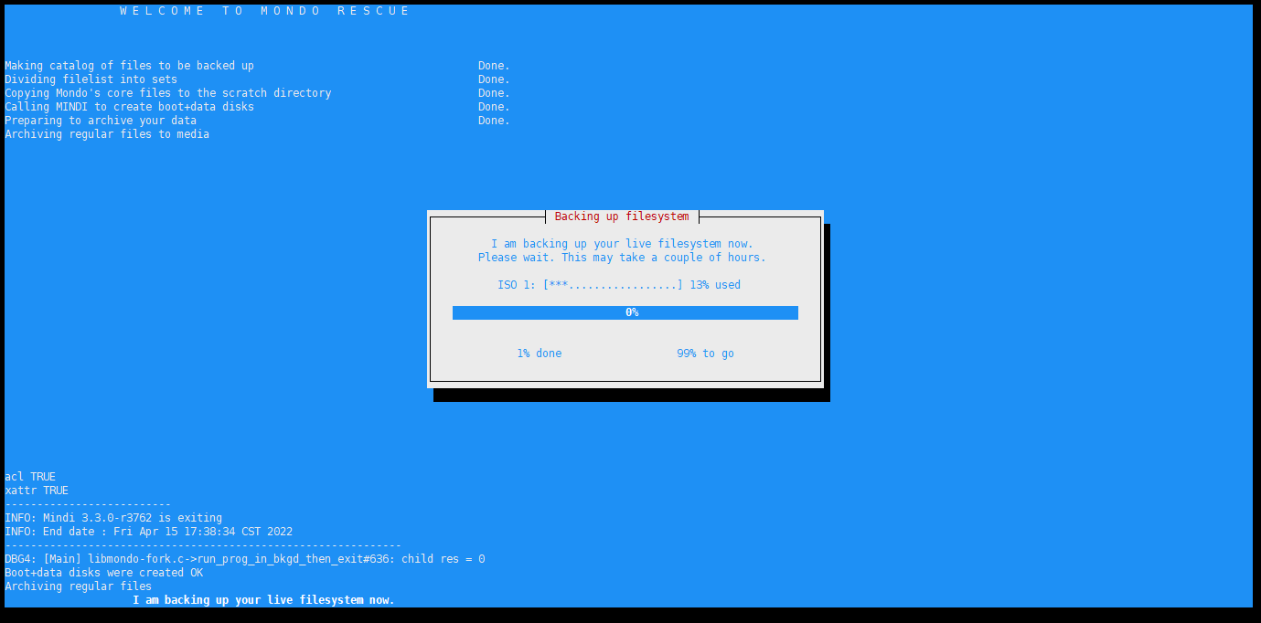Click the 'Done.' status beside Dividing filelist line
This screenshot has height=623, width=1261.
tap(494, 79)
